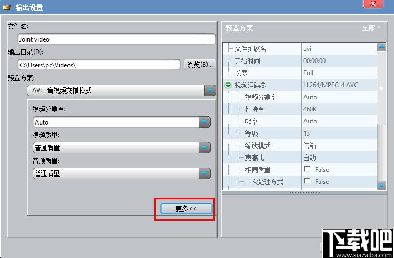Click the file name field containing Joint video
Screen dimensions: 394x258
pyautogui.click(x=117, y=39)
